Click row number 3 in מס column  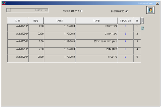pos(137,43)
